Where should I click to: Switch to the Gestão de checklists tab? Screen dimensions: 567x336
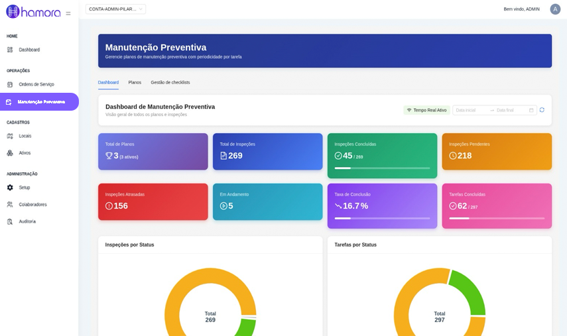[x=170, y=82]
